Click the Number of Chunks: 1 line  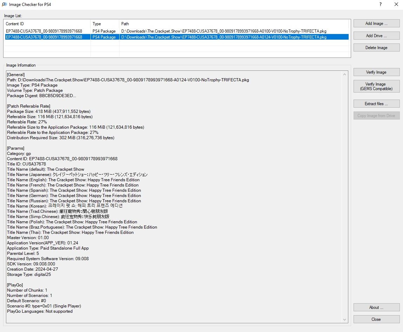tap(27, 290)
